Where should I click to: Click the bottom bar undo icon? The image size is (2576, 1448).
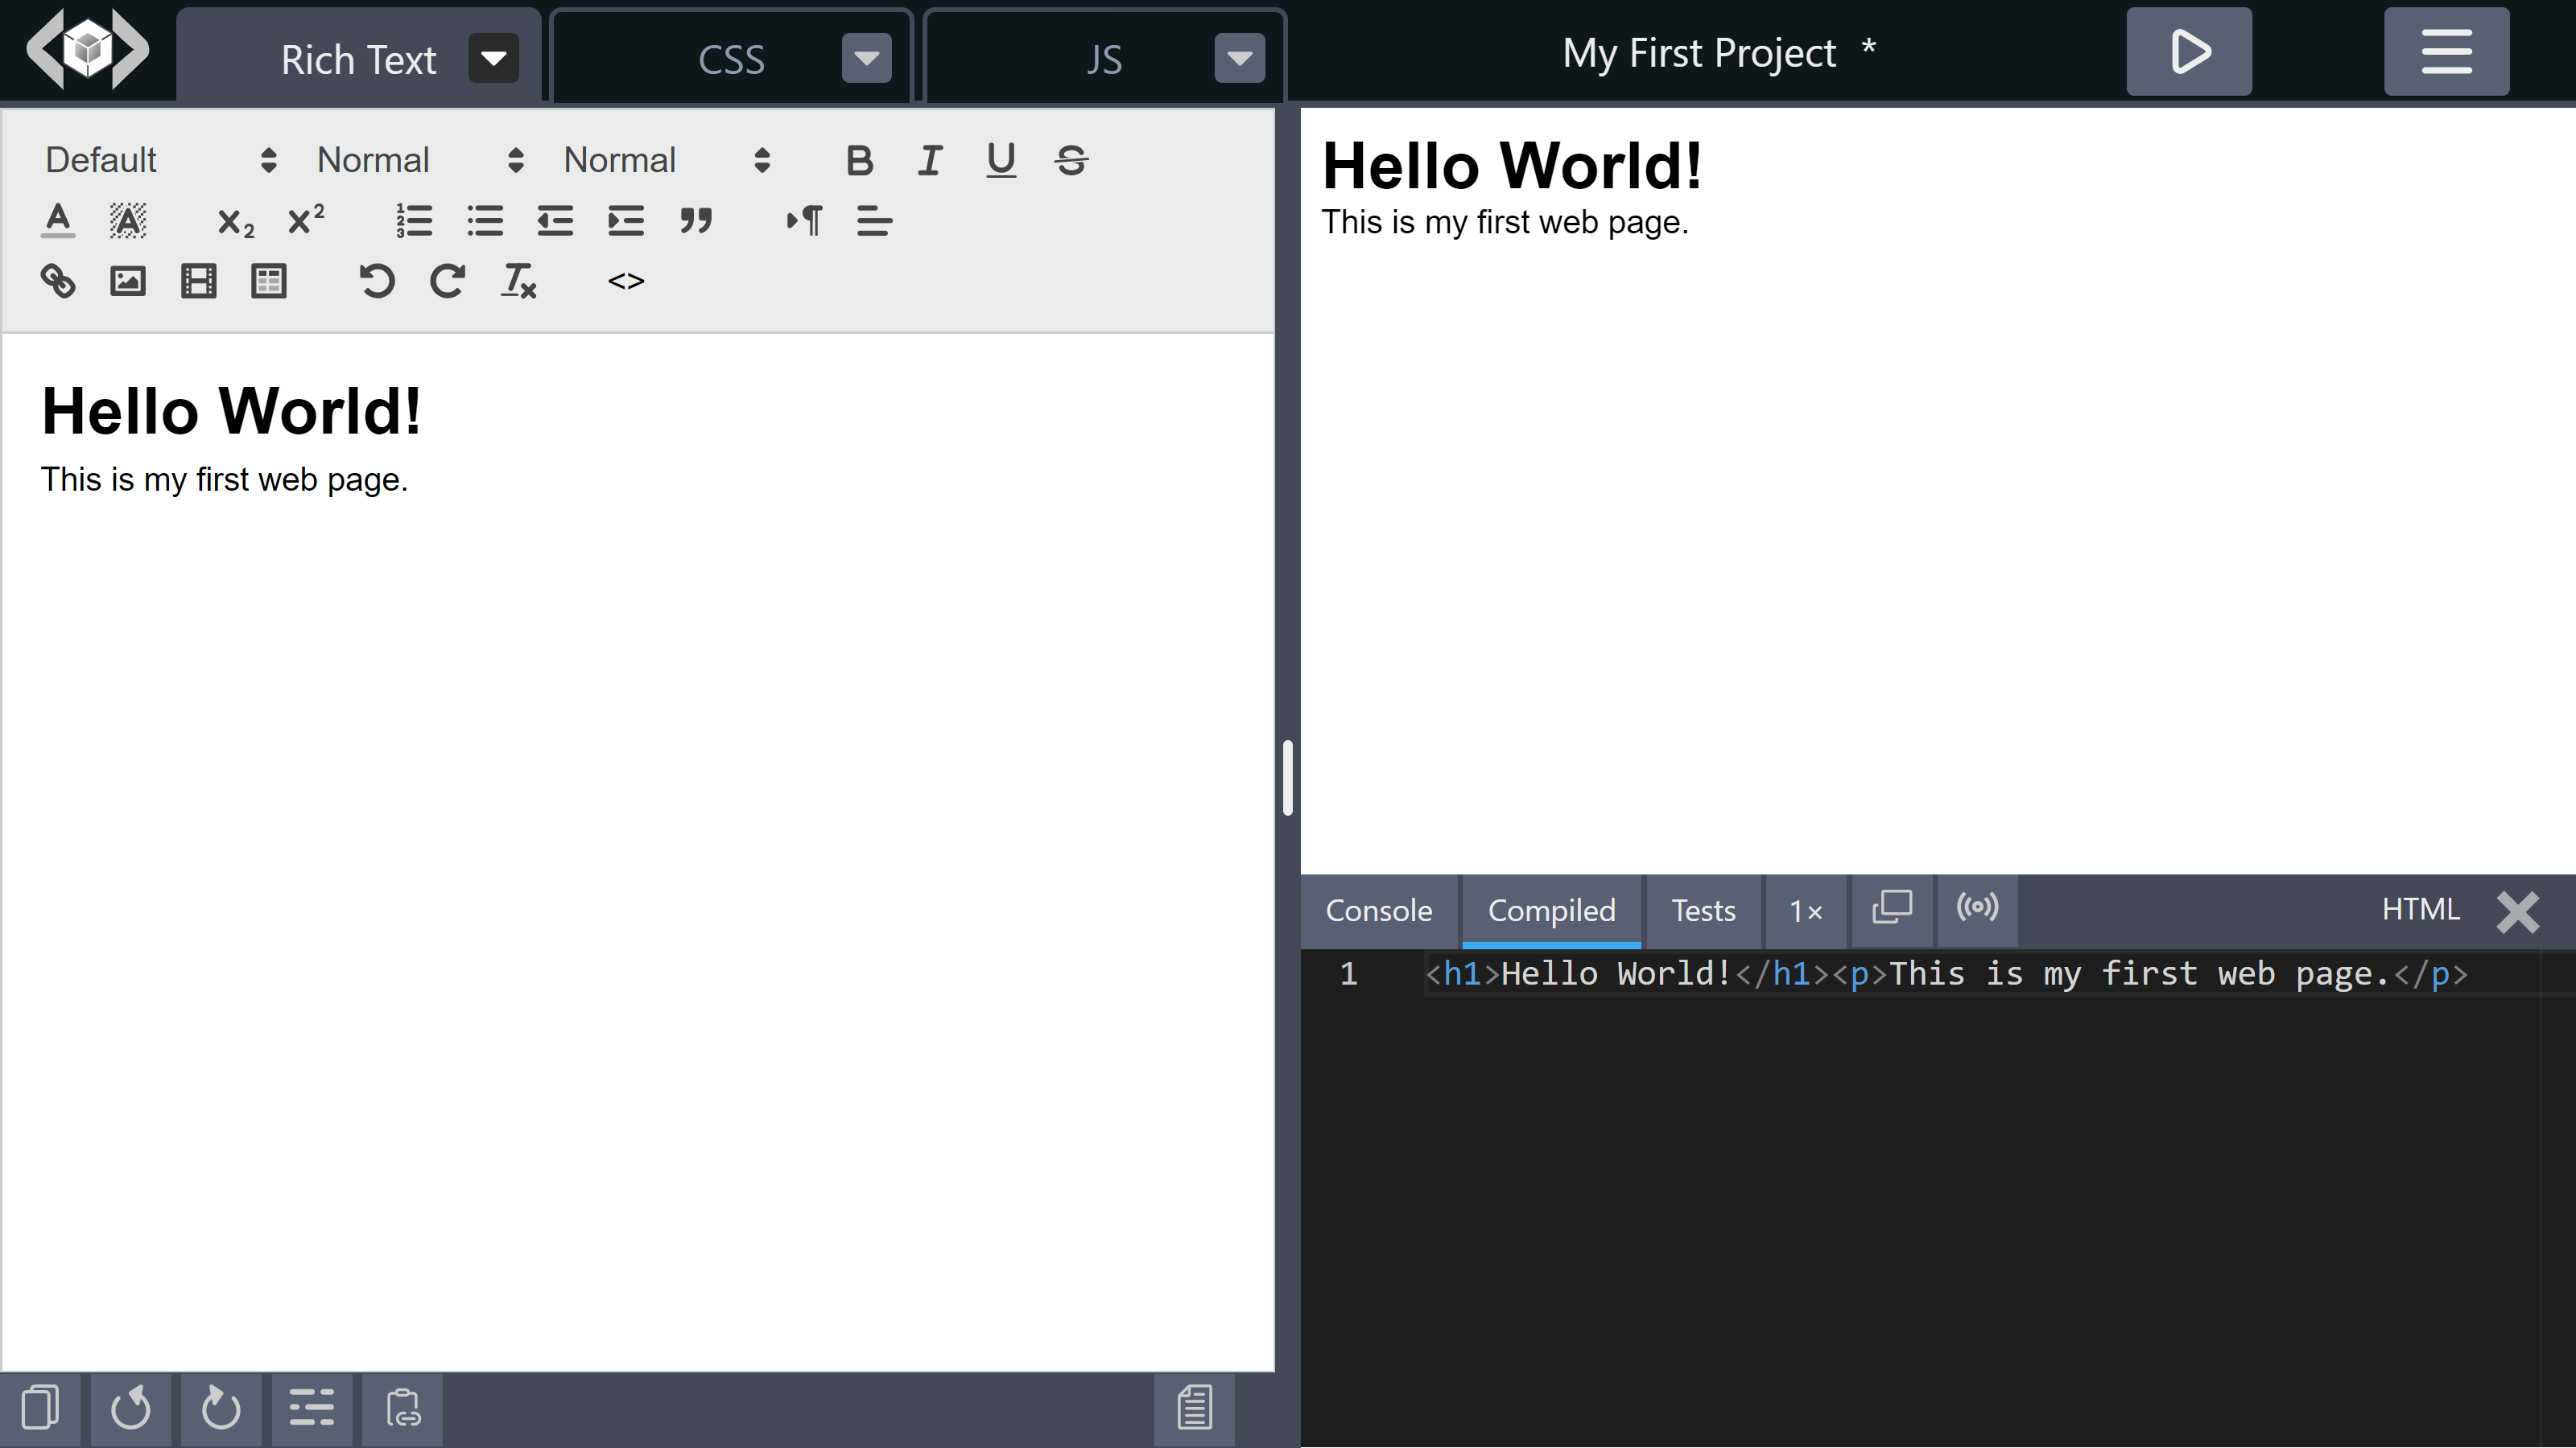(130, 1408)
